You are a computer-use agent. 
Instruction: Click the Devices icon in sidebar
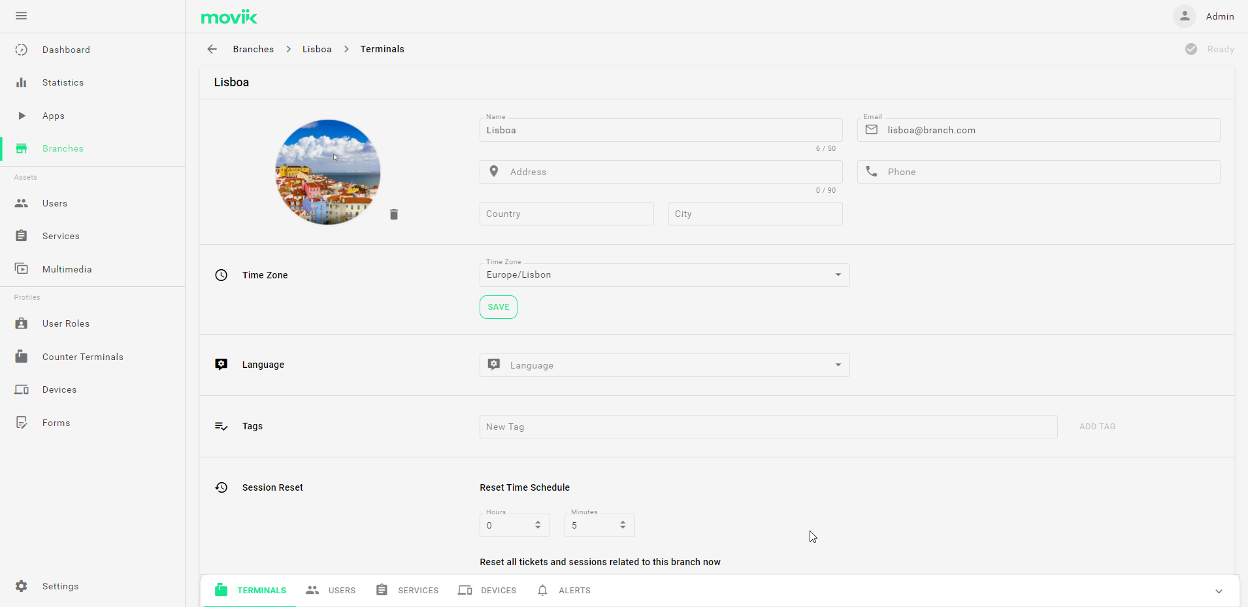(x=22, y=389)
